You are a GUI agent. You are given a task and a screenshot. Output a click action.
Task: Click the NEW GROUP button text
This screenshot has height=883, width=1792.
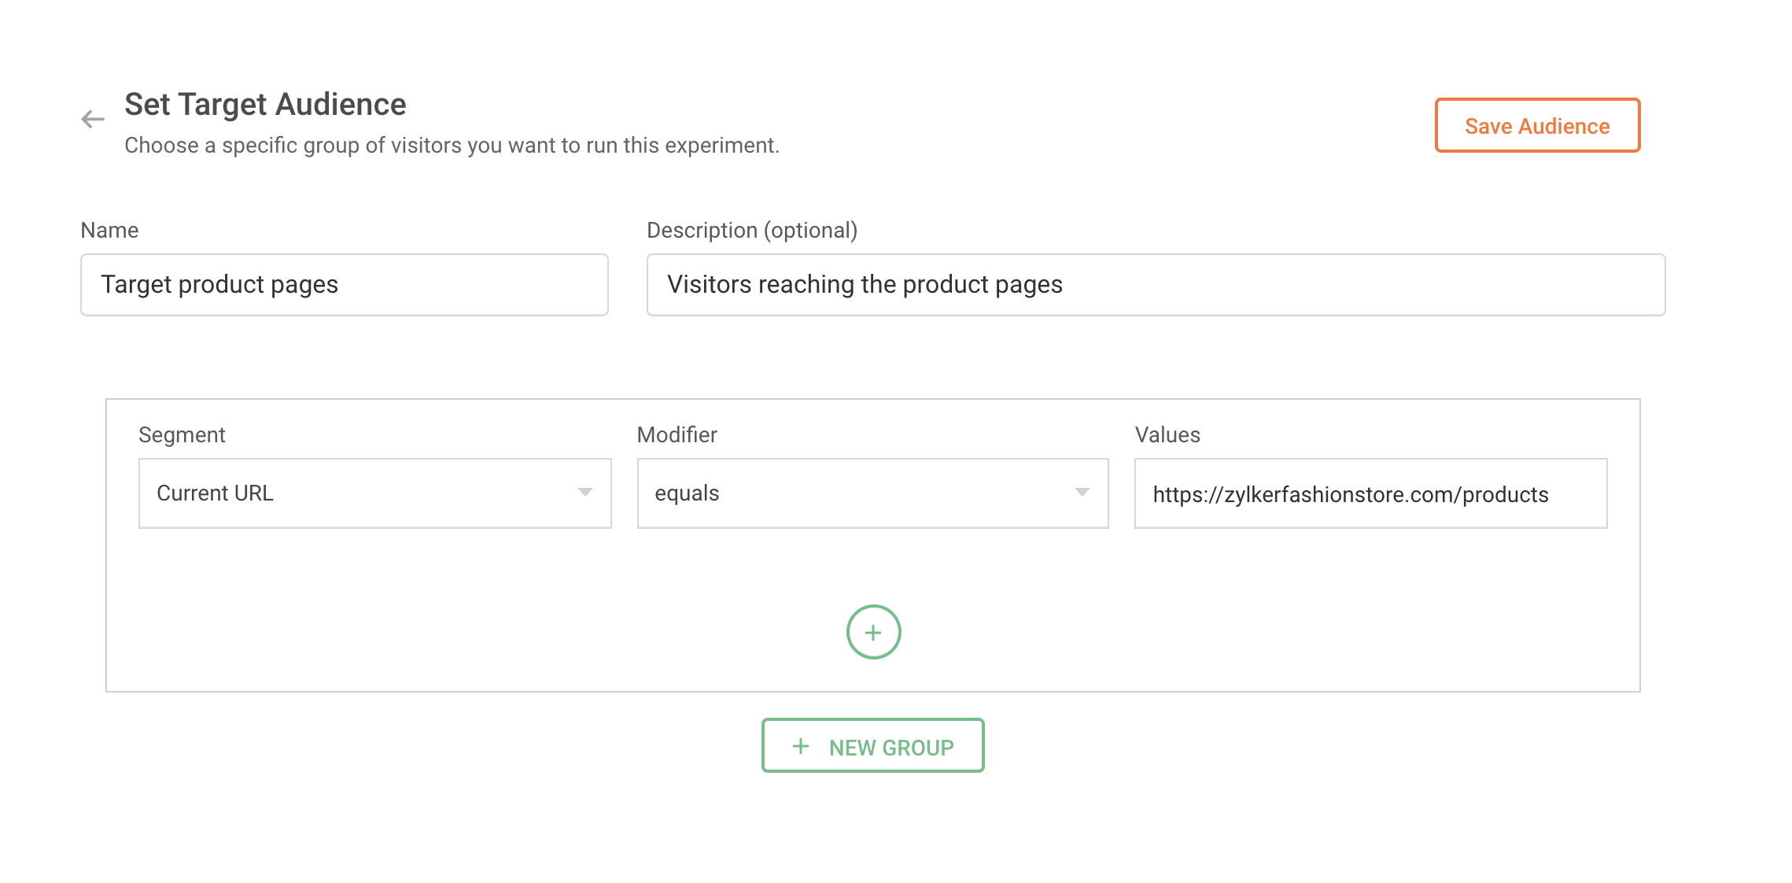click(x=890, y=747)
